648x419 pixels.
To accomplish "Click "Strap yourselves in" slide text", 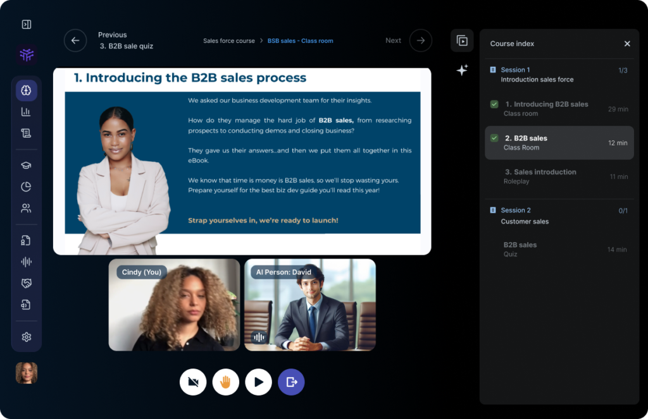I will click(263, 221).
